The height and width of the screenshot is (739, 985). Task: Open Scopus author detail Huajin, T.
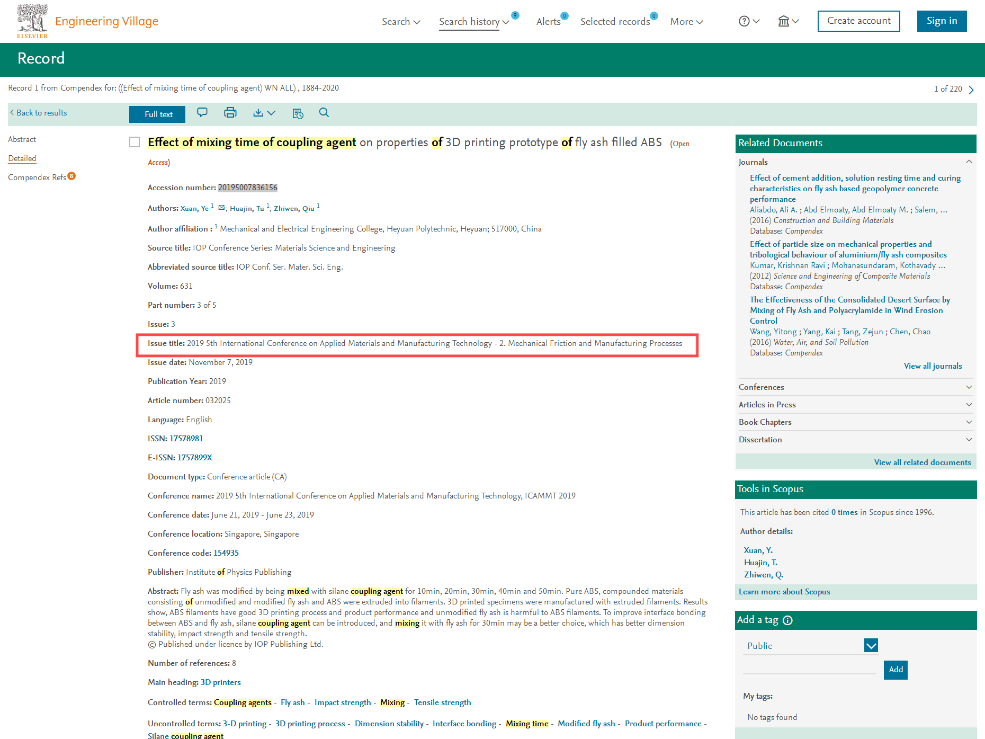[x=760, y=563]
